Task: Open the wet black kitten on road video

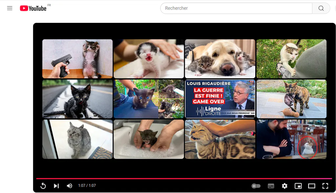Action: (x=77, y=99)
